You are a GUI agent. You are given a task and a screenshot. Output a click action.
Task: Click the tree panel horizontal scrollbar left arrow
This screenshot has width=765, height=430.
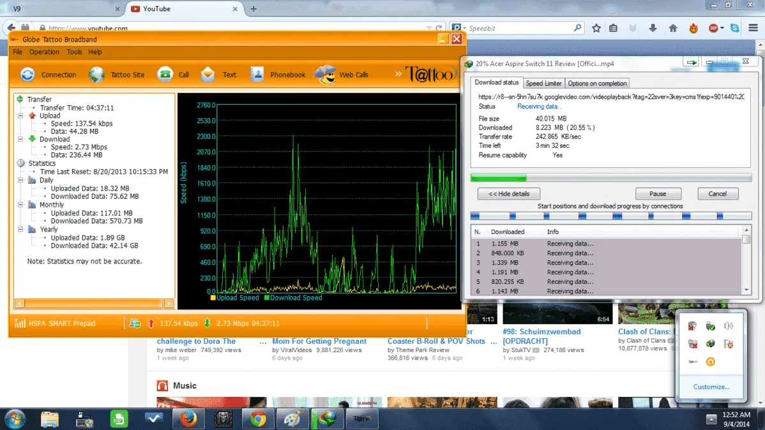coord(20,303)
